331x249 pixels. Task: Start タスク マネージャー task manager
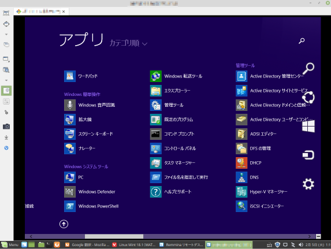[173, 163]
